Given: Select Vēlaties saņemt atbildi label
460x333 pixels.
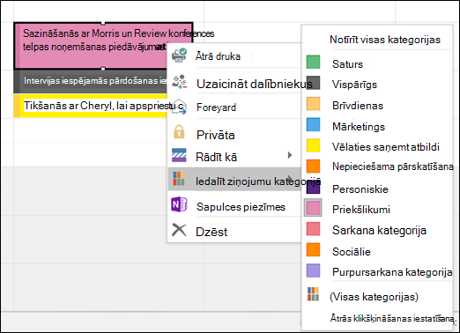Looking at the screenshot, I should click(x=386, y=147).
